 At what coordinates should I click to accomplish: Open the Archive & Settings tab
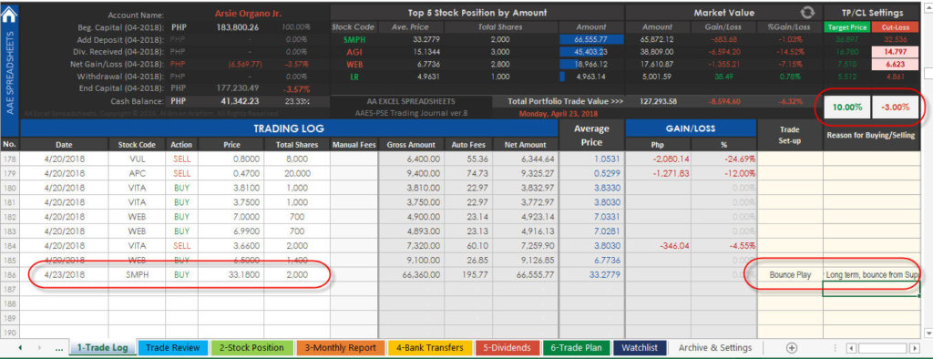(x=715, y=348)
